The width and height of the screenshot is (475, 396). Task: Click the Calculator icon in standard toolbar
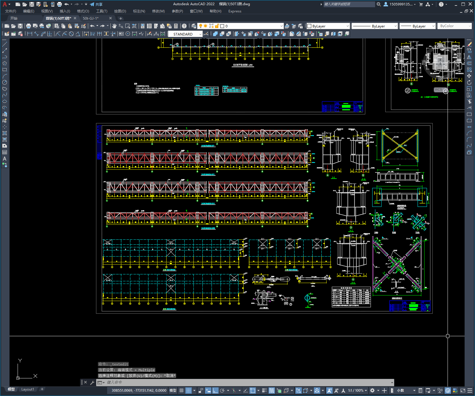click(176, 26)
